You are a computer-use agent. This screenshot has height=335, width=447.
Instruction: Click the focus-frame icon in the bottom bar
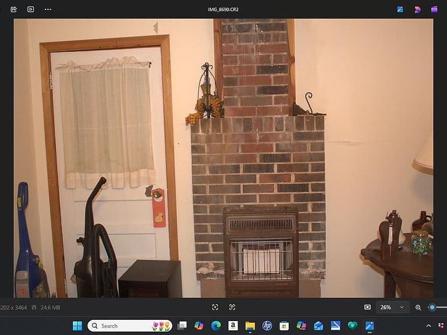click(215, 307)
